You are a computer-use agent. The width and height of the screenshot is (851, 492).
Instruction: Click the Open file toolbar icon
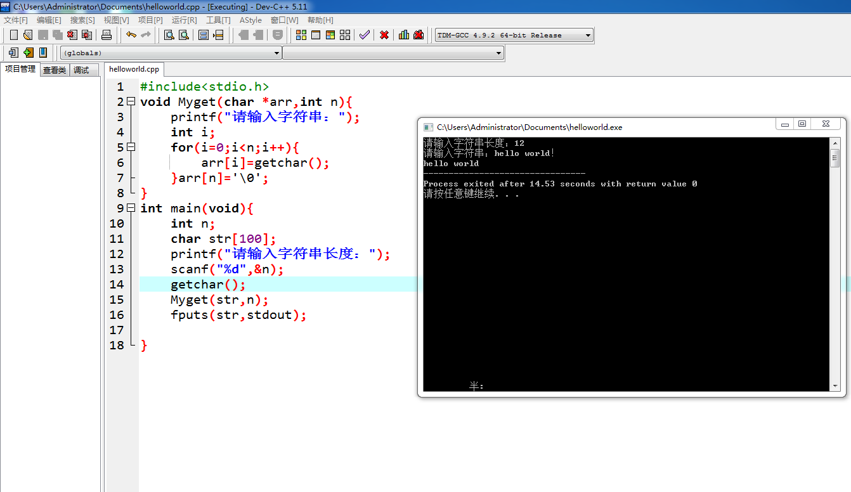pyautogui.click(x=27, y=35)
